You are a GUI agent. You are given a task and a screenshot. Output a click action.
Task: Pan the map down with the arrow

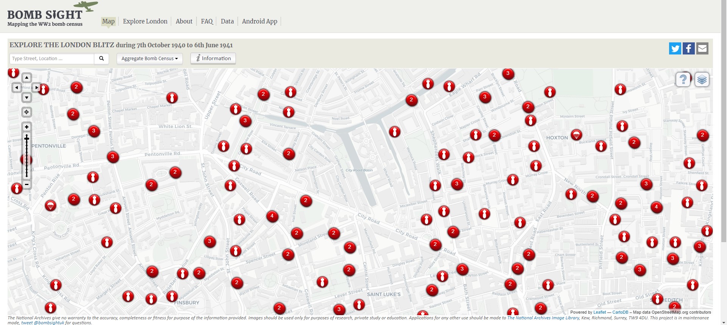tap(27, 98)
